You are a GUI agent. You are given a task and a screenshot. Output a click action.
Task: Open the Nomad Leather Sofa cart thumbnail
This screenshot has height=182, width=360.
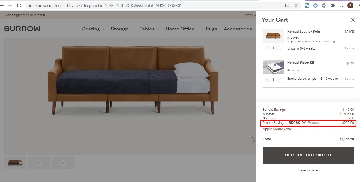(x=273, y=36)
